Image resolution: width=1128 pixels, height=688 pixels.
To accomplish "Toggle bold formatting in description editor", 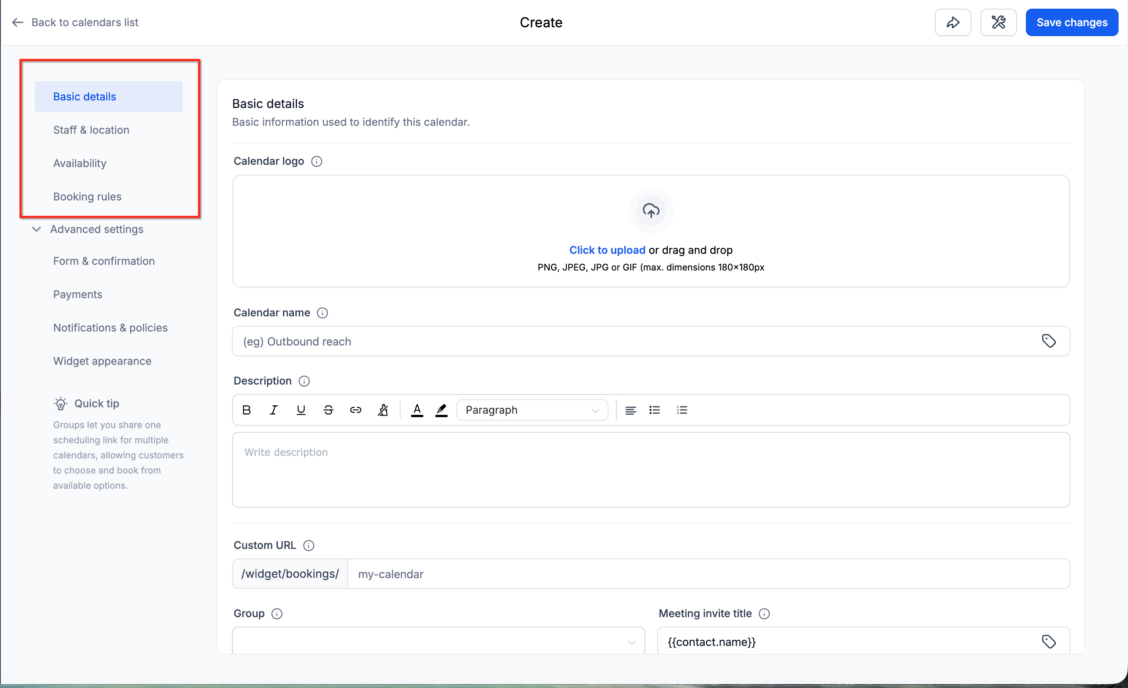I will [x=246, y=410].
